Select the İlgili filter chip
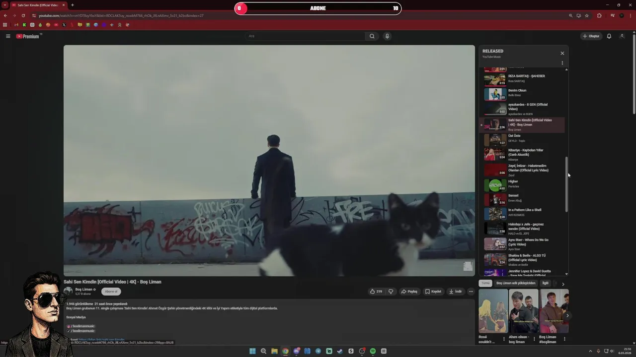The height and width of the screenshot is (357, 636). click(545, 283)
